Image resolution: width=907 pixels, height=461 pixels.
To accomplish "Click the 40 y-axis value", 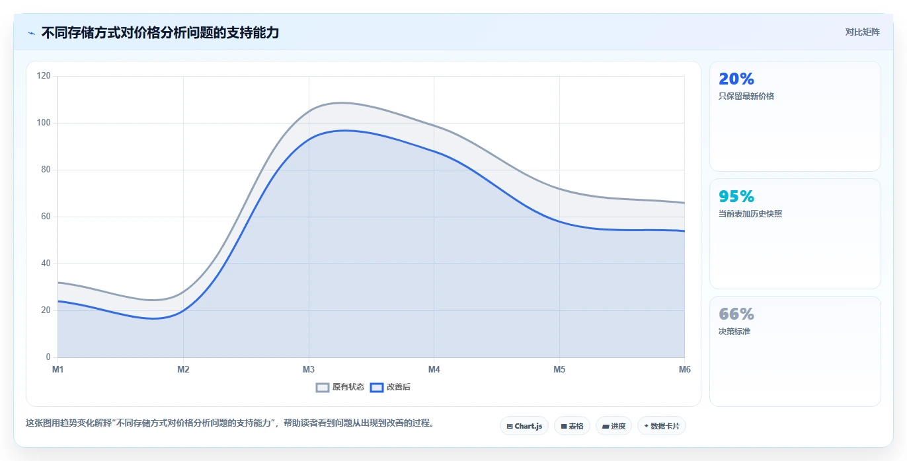I will [46, 264].
